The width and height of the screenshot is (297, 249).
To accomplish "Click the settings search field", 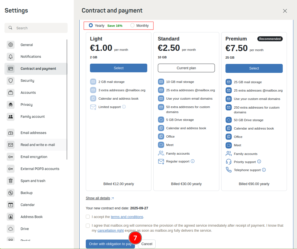I will [36, 28].
